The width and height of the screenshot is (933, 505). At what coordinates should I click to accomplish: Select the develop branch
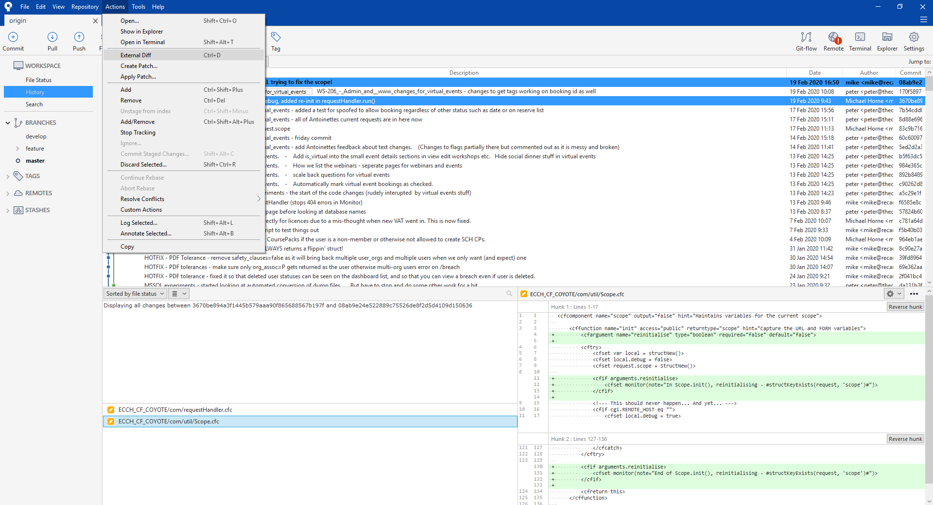click(x=36, y=136)
